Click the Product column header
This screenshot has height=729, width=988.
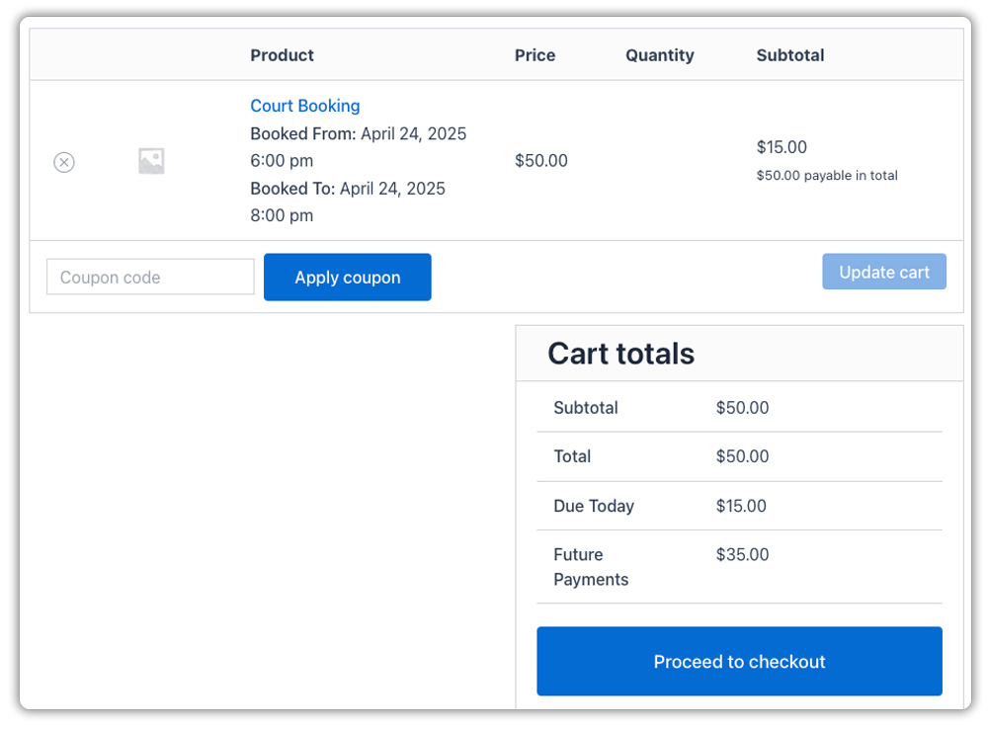pyautogui.click(x=282, y=55)
